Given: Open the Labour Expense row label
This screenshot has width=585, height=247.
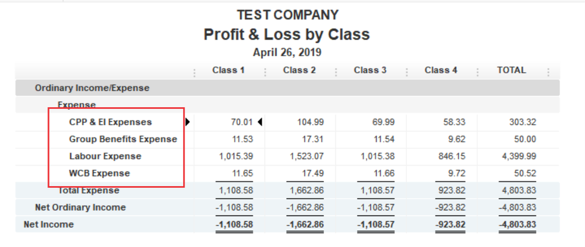Looking at the screenshot, I should pos(105,156).
